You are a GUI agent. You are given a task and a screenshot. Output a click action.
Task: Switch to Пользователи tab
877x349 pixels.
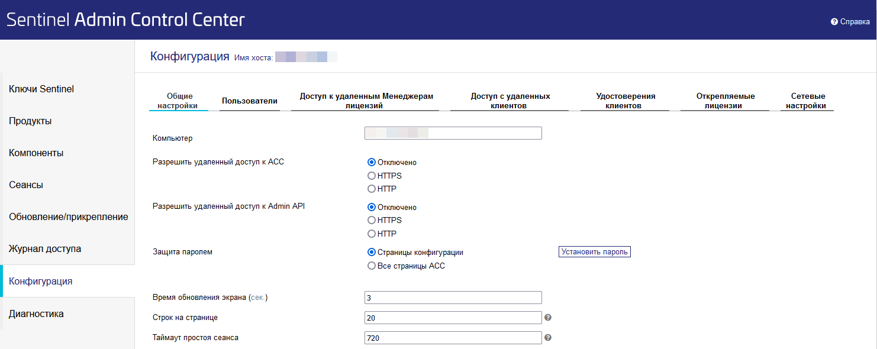pyautogui.click(x=250, y=101)
